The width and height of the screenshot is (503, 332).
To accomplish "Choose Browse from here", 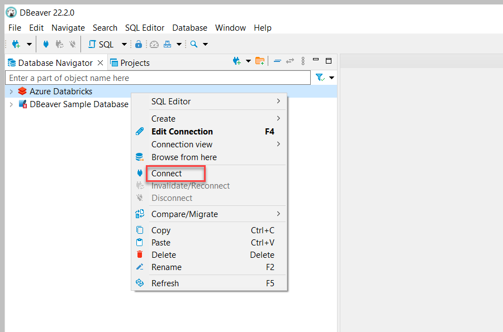I will [x=209, y=157].
